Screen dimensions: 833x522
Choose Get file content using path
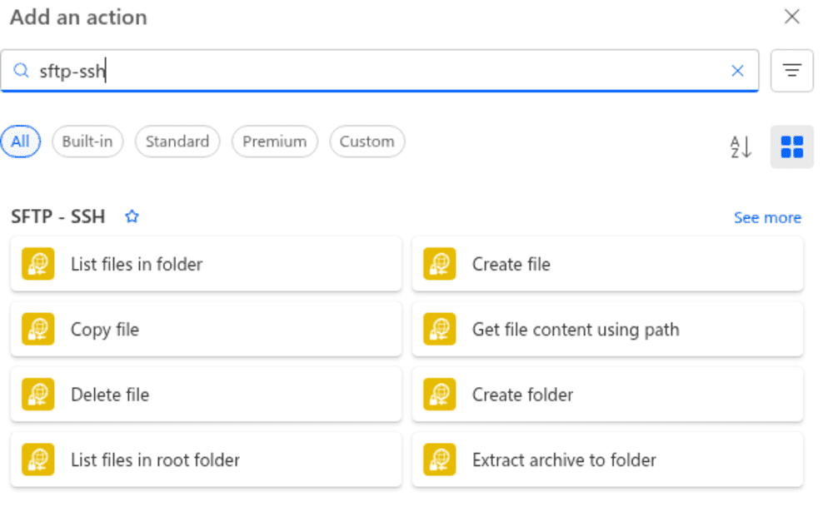click(x=607, y=329)
